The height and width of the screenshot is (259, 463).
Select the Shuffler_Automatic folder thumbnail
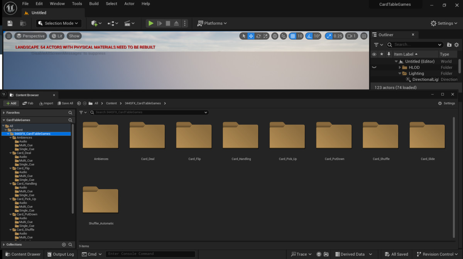coord(100,200)
